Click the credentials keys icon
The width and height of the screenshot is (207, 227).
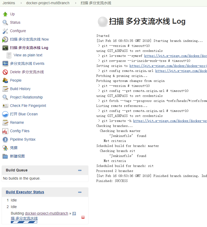[5, 148]
